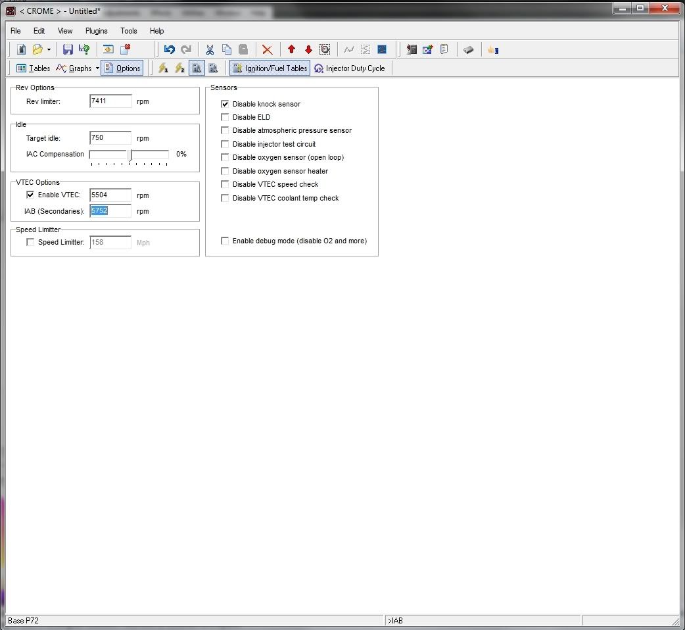Open the Edit menu
Screen dimensions: 685x630
(39, 31)
